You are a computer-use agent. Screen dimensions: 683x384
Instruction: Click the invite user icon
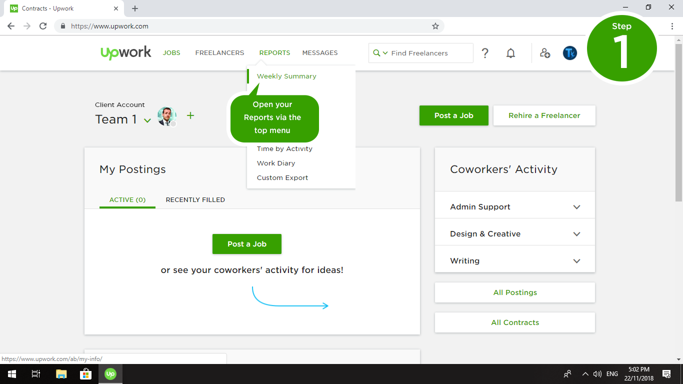(545, 53)
